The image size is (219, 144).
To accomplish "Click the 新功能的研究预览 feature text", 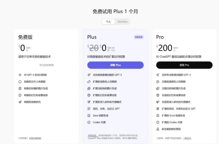I will click(171, 129).
